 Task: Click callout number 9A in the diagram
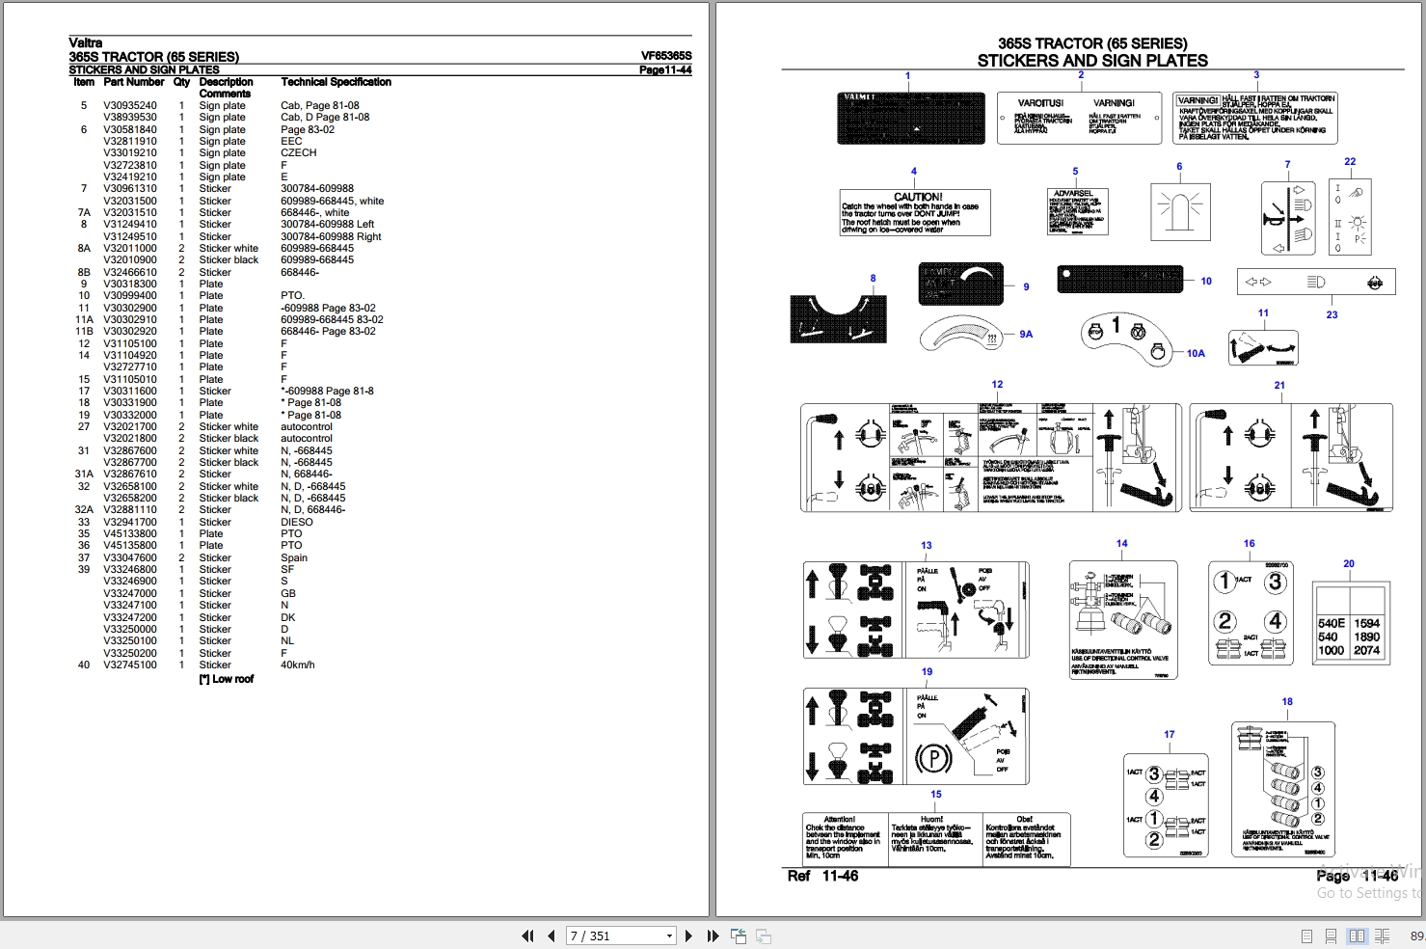1026,334
